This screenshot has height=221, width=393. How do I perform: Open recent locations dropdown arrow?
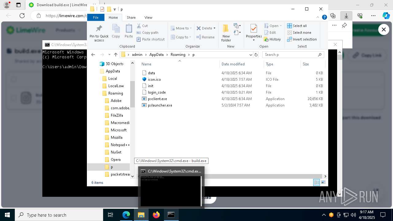coord(109,55)
